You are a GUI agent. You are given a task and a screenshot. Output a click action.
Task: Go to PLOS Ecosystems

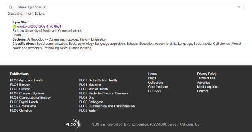pyautogui.click(x=23, y=106)
